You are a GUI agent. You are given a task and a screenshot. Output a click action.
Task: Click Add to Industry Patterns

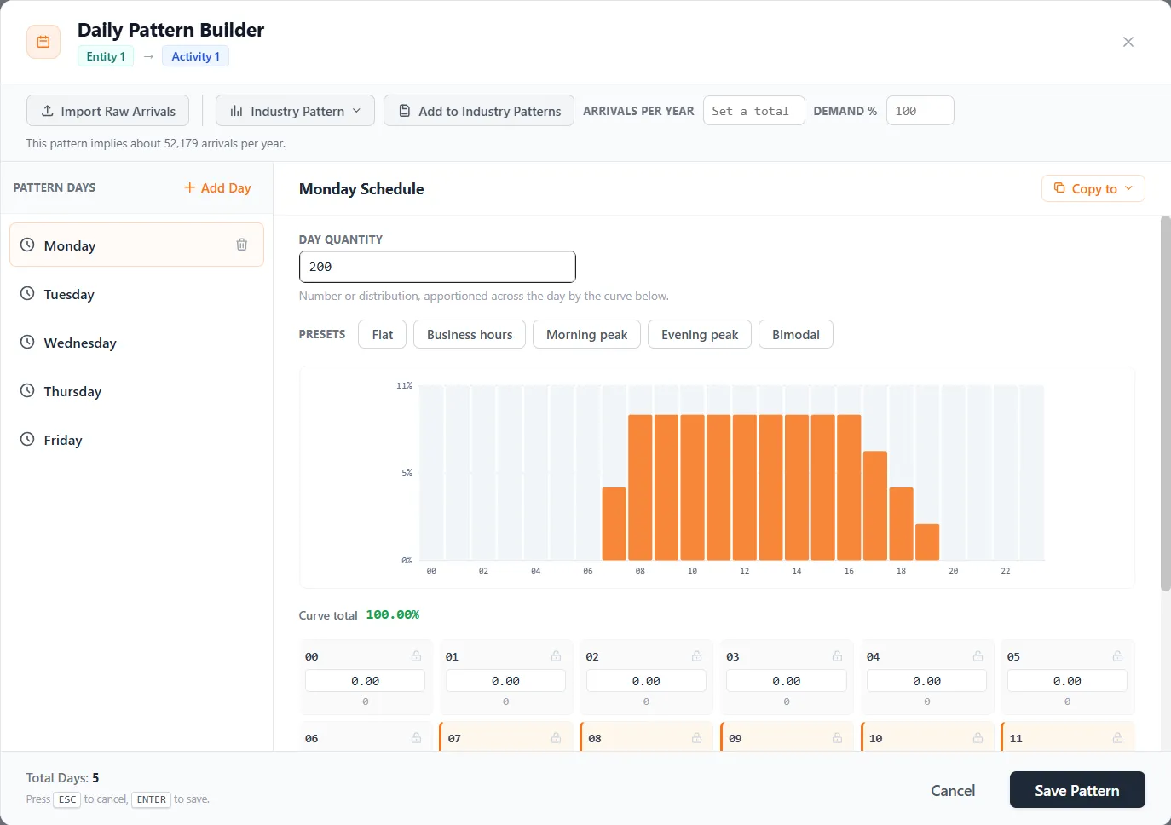pos(479,111)
